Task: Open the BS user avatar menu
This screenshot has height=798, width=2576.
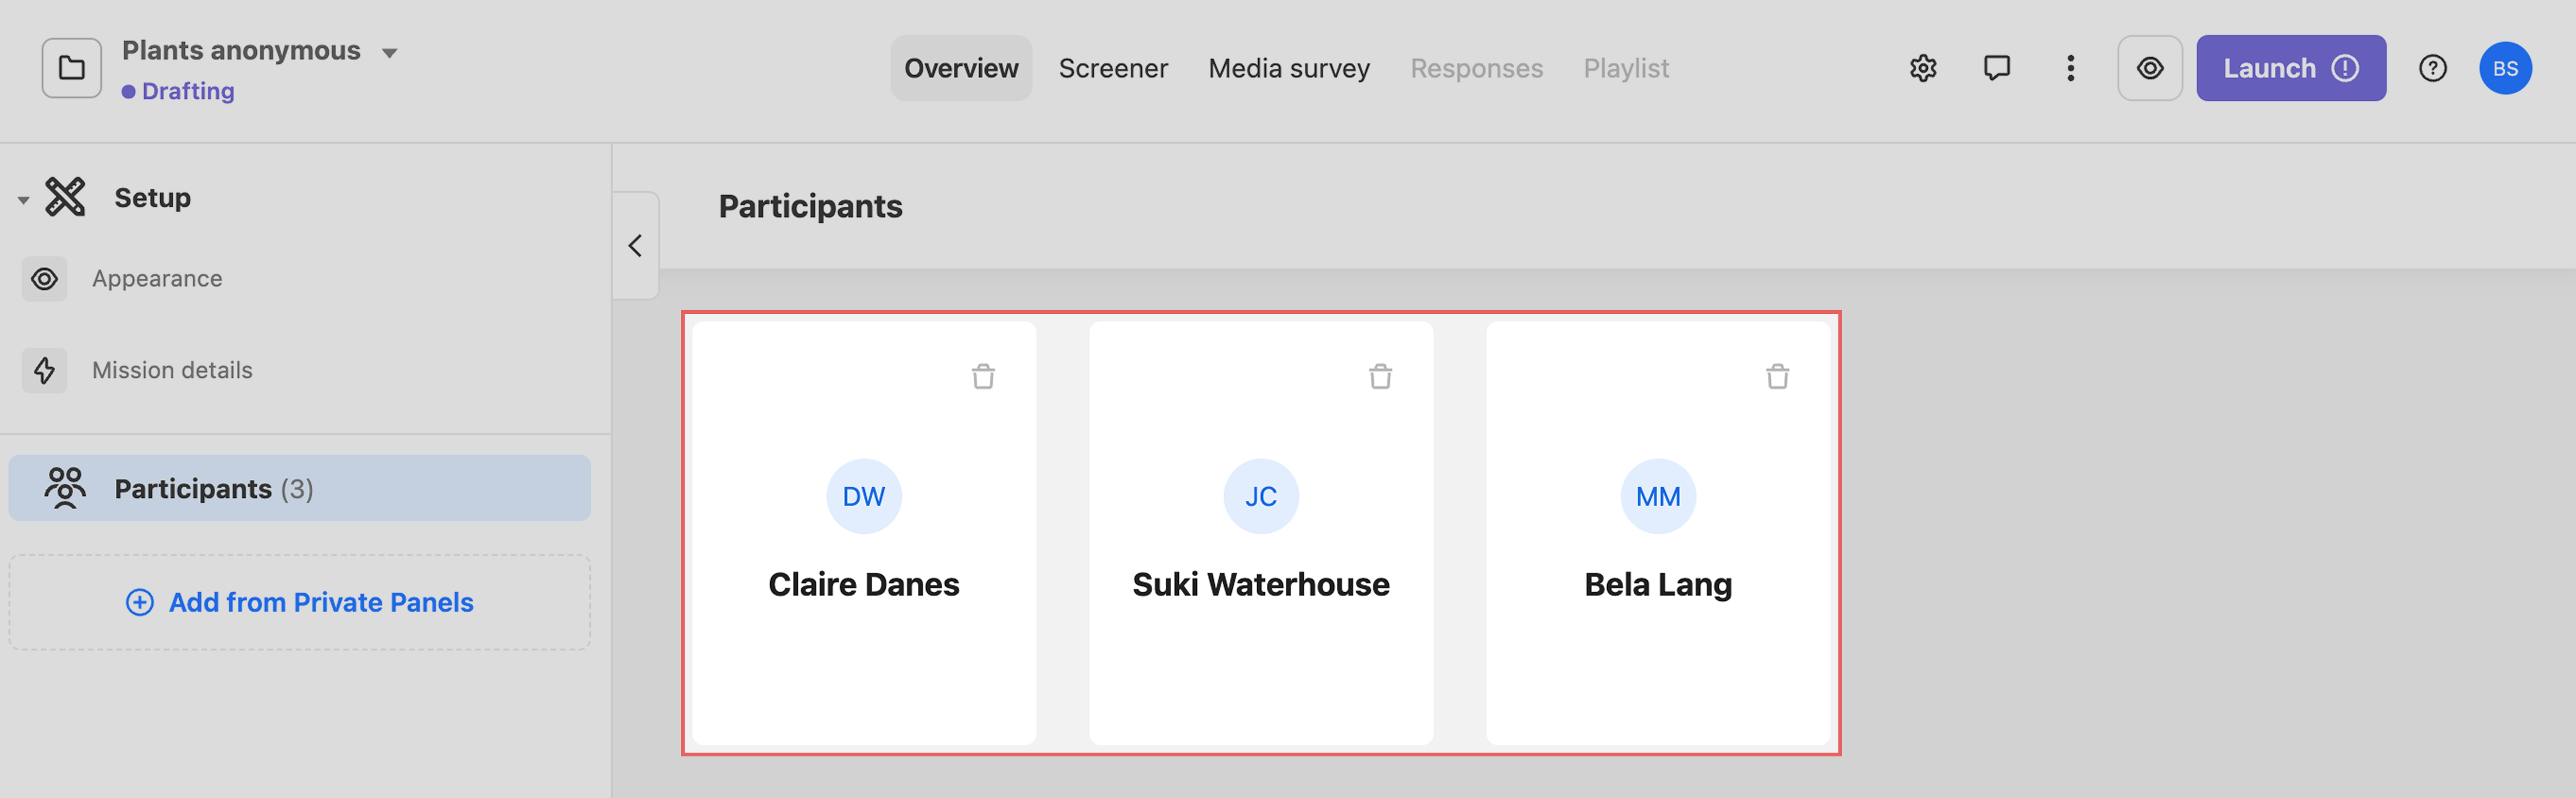Action: pyautogui.click(x=2505, y=68)
